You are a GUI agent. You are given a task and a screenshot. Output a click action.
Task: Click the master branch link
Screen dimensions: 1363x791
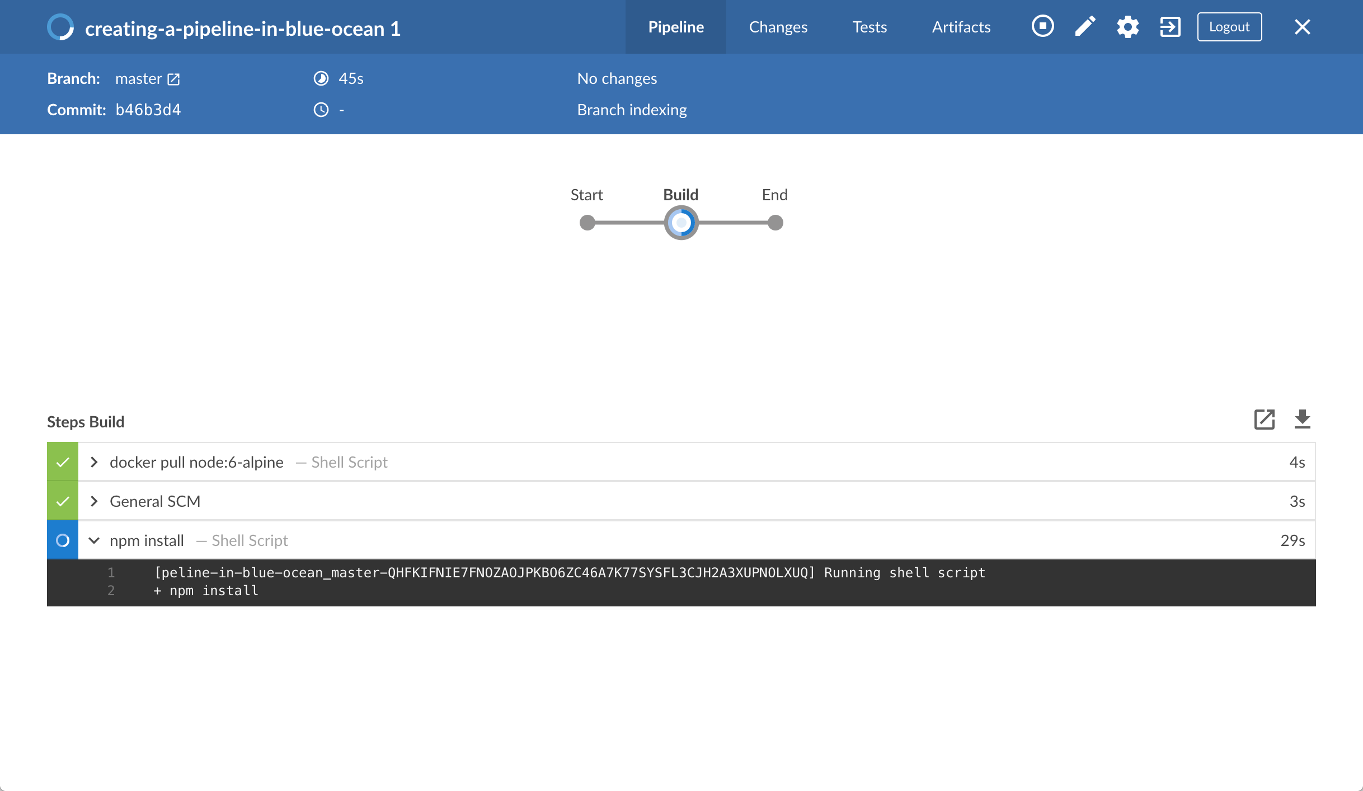pyautogui.click(x=146, y=78)
